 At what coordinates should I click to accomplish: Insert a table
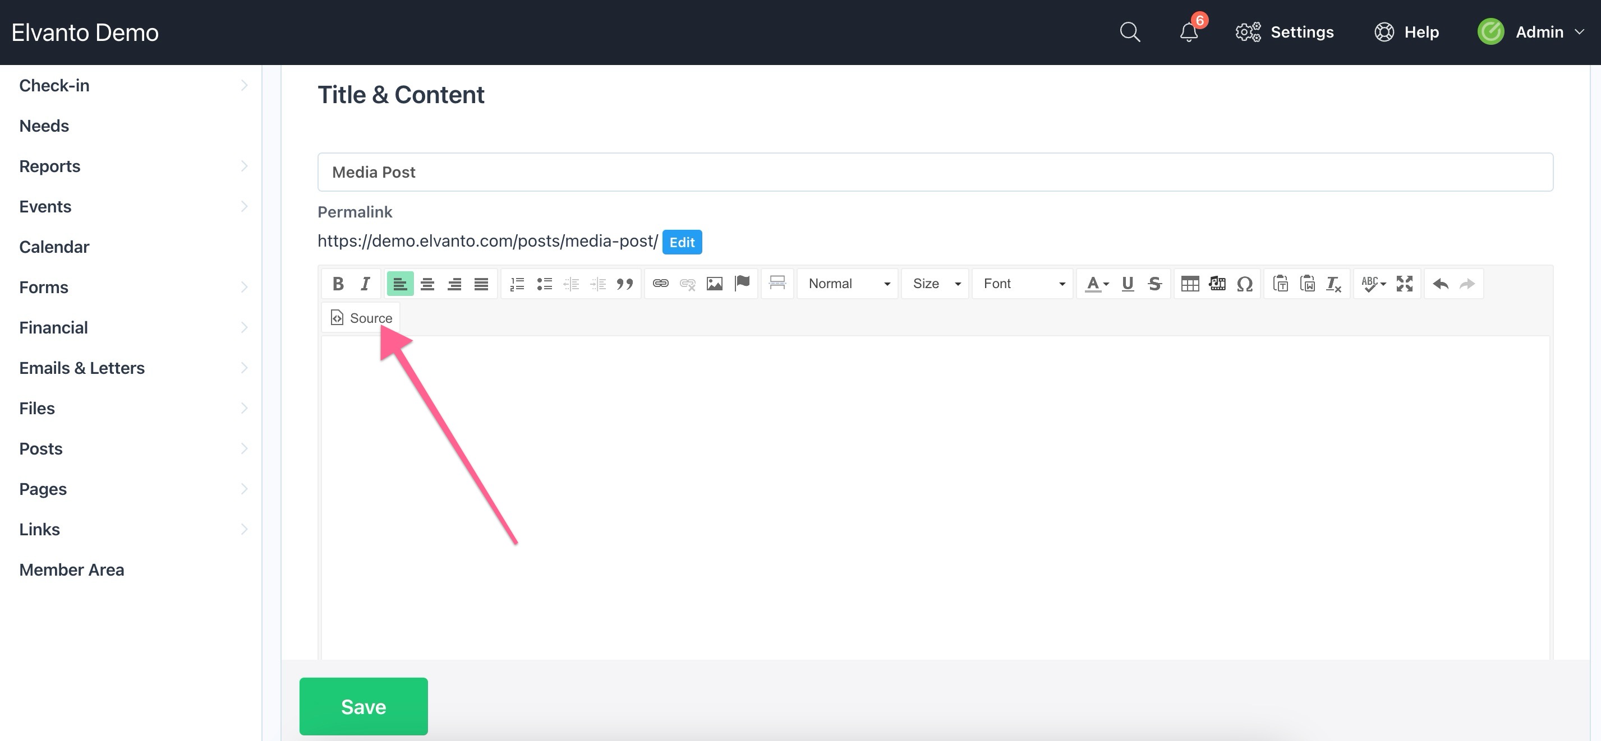1190,283
